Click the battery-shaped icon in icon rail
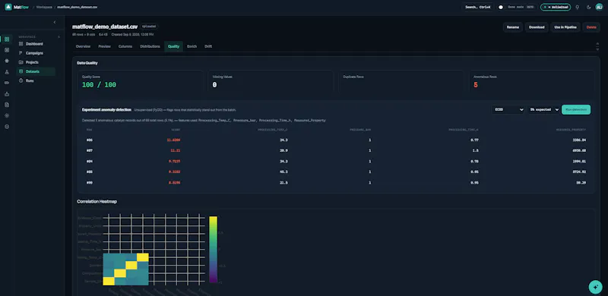The width and height of the screenshot is (608, 296). [7, 83]
